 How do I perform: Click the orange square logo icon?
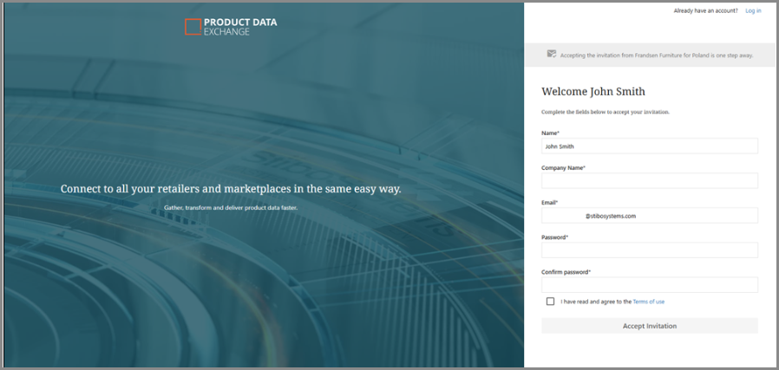(x=193, y=27)
